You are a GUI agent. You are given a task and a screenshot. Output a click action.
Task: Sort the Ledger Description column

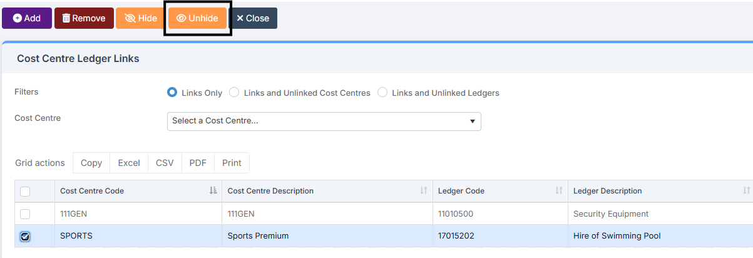[746, 191]
